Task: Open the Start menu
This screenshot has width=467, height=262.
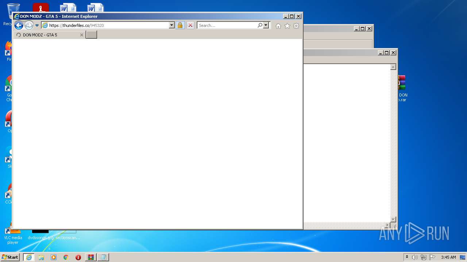Action: coord(10,257)
